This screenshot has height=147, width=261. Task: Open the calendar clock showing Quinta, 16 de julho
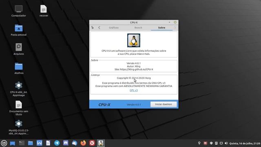245,143
